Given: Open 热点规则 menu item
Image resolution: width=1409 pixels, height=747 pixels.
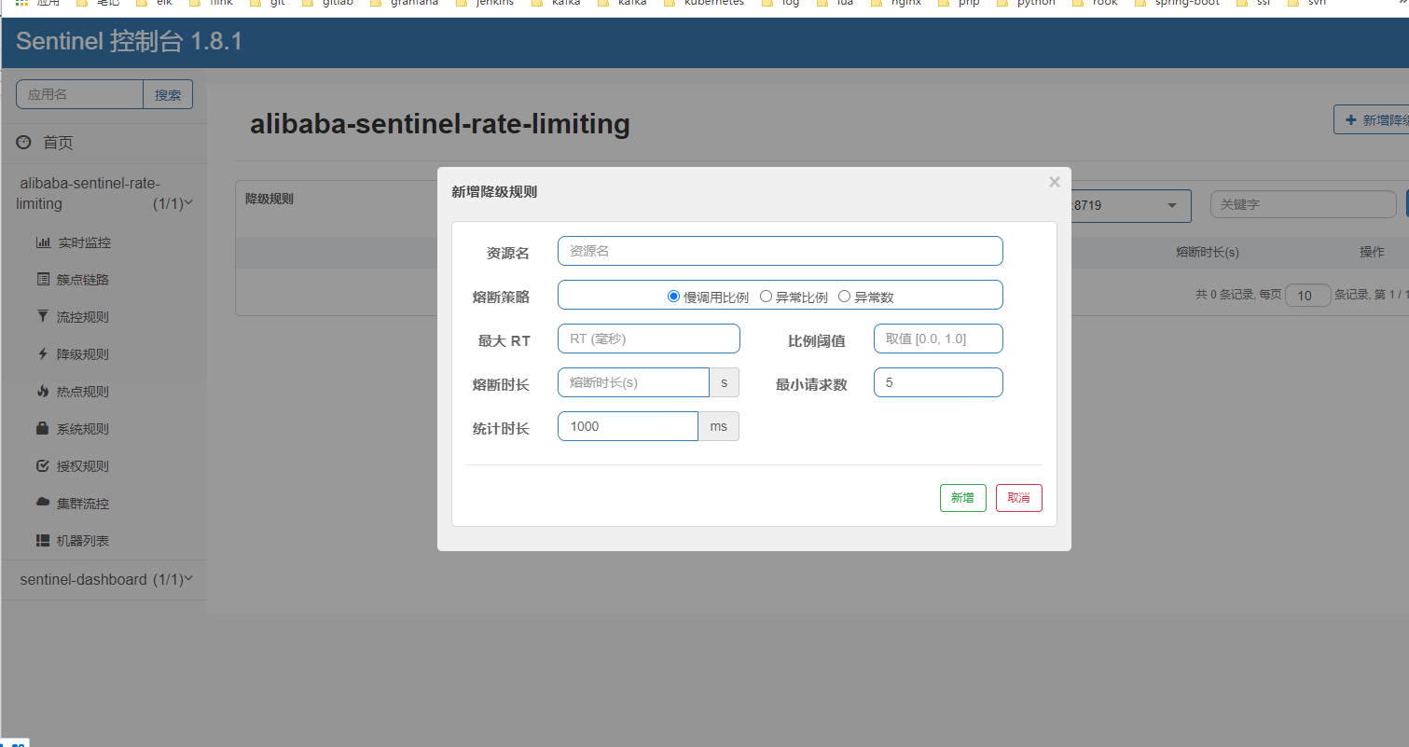Looking at the screenshot, I should pyautogui.click(x=84, y=392).
